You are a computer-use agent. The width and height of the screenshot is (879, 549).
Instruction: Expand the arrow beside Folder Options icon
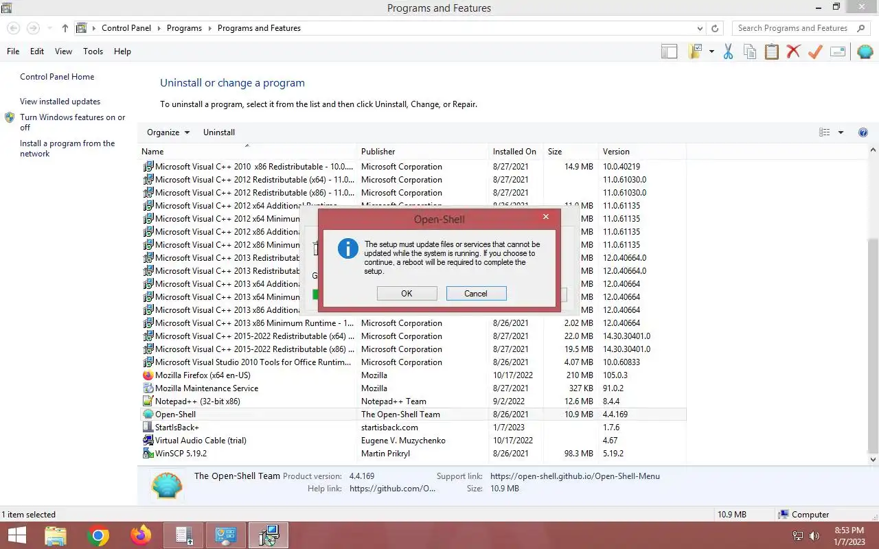click(x=711, y=51)
